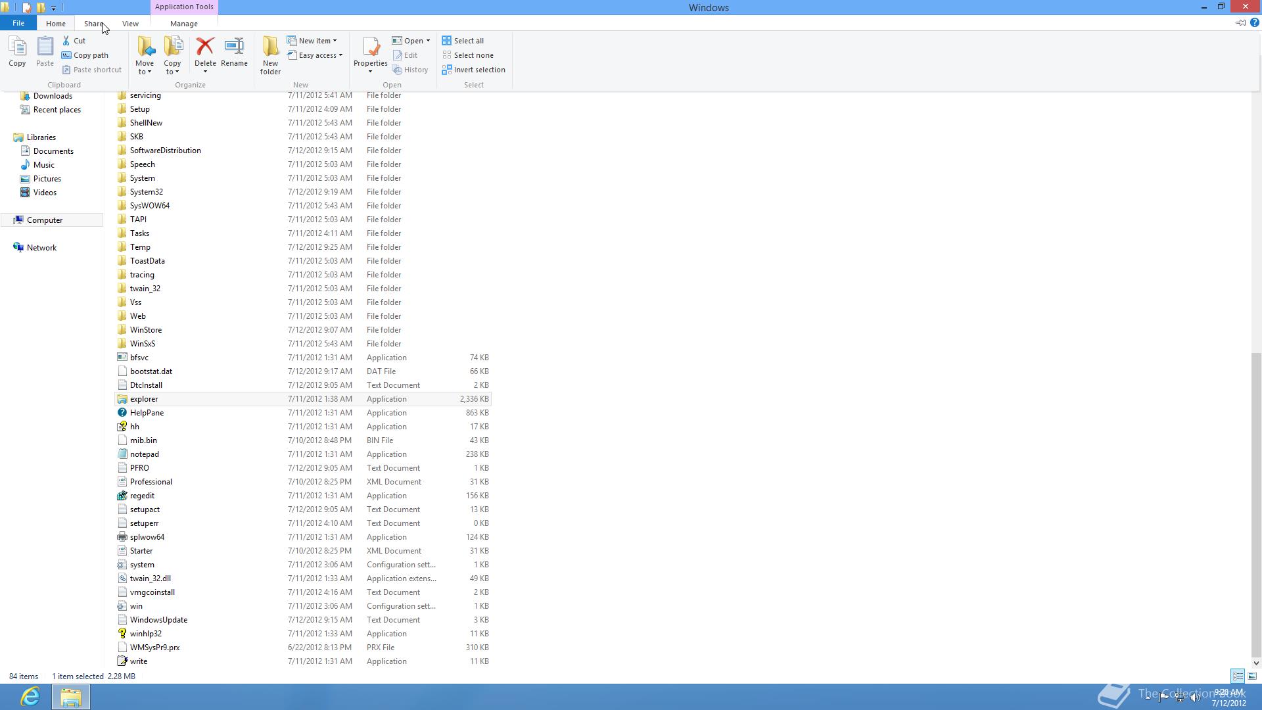Expand the Properties dropdown arrow
1262x710 pixels.
pos(371,72)
